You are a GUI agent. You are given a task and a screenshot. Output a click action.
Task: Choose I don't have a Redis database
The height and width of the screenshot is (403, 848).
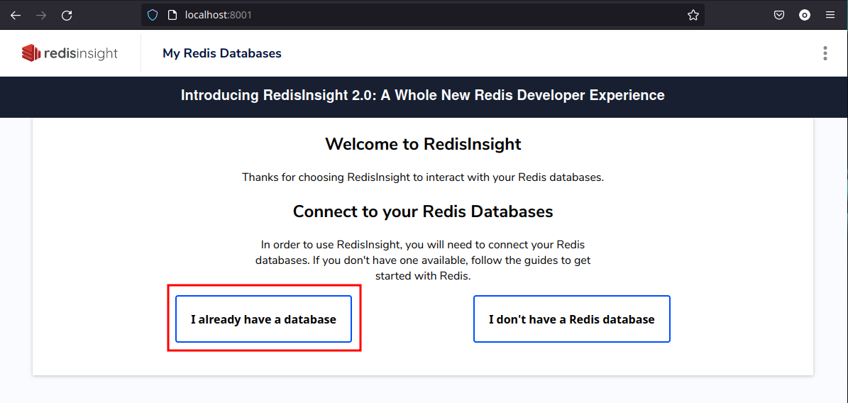pyautogui.click(x=572, y=319)
